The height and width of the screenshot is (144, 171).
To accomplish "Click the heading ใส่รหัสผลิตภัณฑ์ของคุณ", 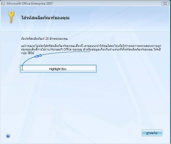I will click(45, 18).
